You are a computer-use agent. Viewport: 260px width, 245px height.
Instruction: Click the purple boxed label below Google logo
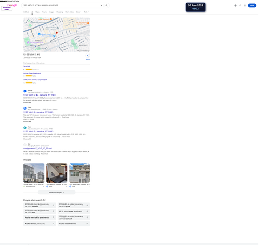click(7, 8)
